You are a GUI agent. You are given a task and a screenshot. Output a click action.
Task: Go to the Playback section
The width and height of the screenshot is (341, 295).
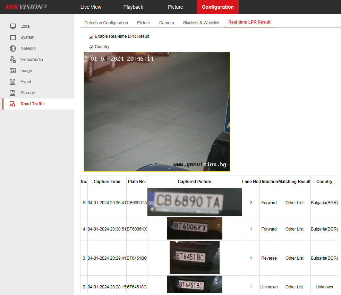[133, 7]
